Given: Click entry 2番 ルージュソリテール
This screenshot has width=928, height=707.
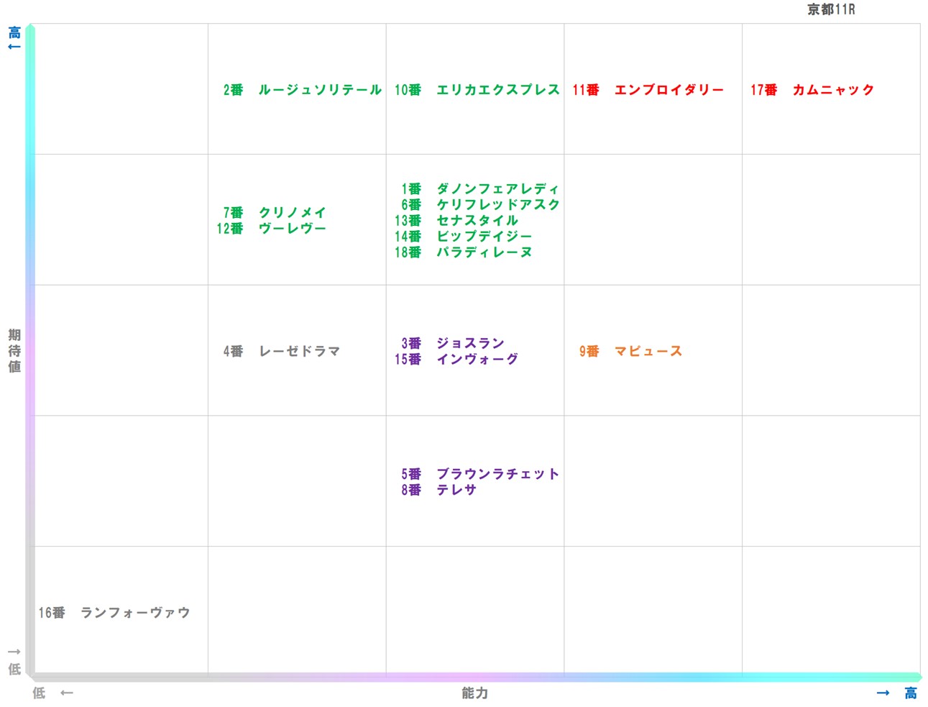Looking at the screenshot, I should (x=302, y=90).
